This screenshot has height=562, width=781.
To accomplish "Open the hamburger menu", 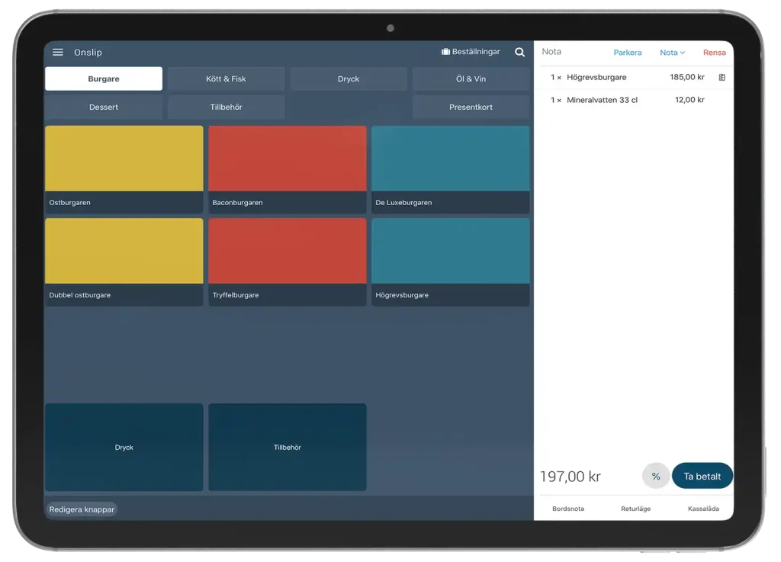I will tap(58, 52).
